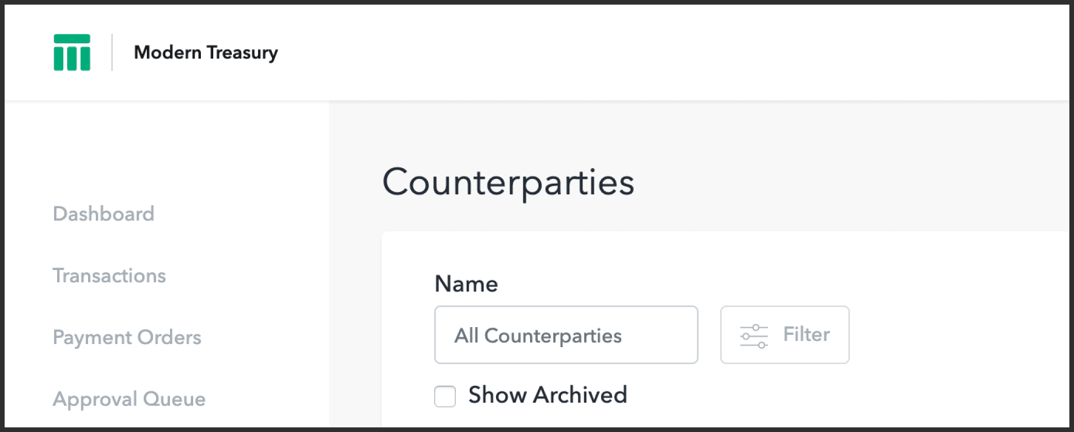Go to Dashboard in the sidebar
Screen dimensions: 1074x432
coord(104,214)
